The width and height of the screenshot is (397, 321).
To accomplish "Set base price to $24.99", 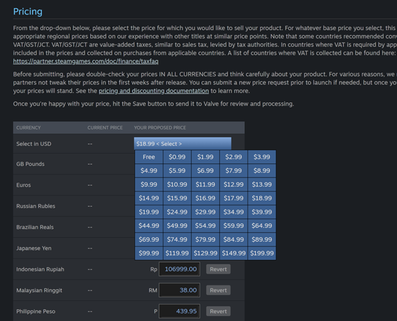I will 177,212.
